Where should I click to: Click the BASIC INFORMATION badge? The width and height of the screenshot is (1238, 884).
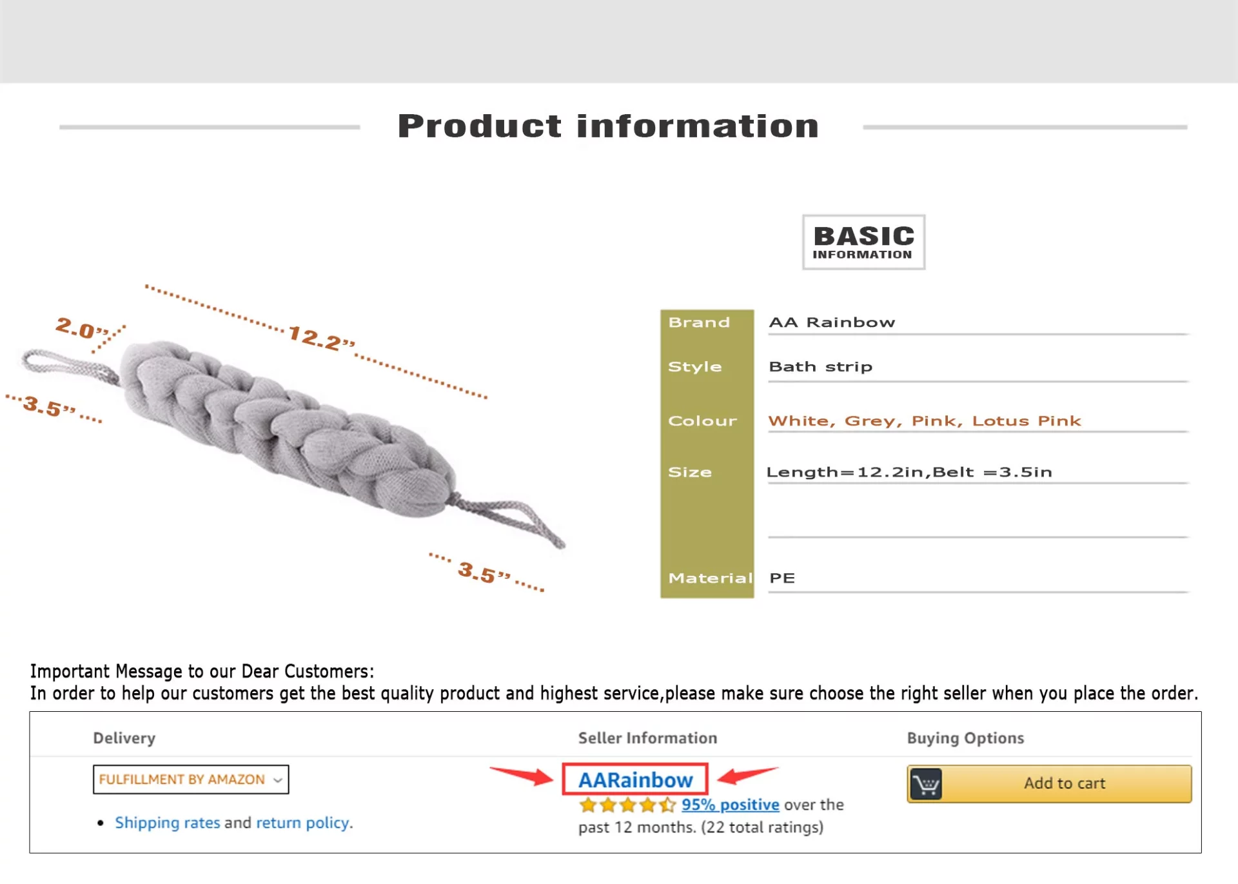(x=863, y=242)
